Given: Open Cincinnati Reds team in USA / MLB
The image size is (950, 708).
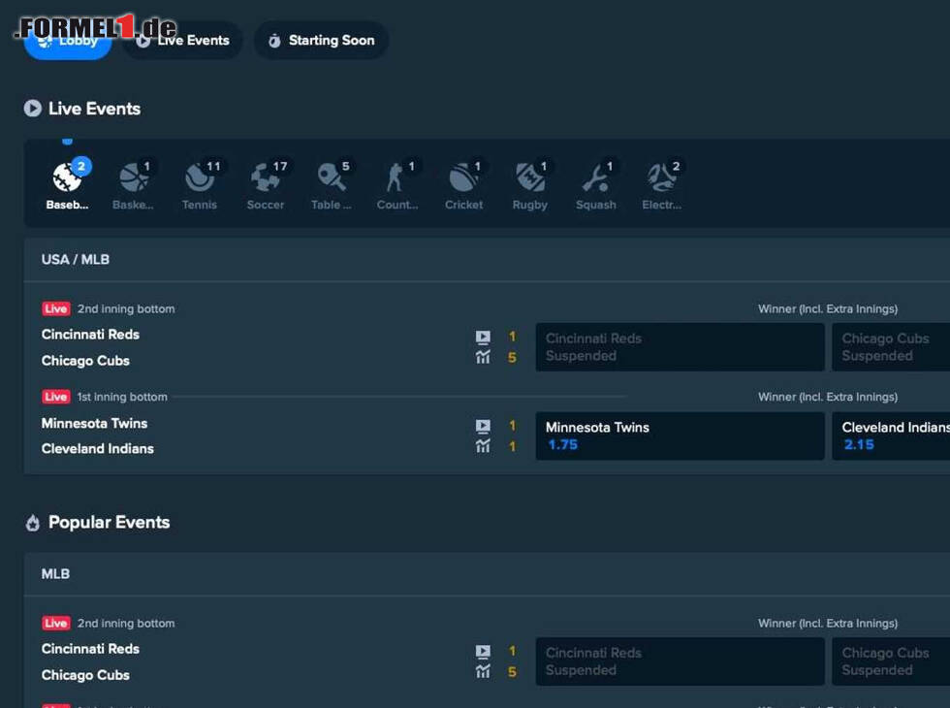Looking at the screenshot, I should tap(90, 335).
